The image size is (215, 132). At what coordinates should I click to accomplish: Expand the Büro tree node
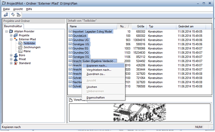11,55
